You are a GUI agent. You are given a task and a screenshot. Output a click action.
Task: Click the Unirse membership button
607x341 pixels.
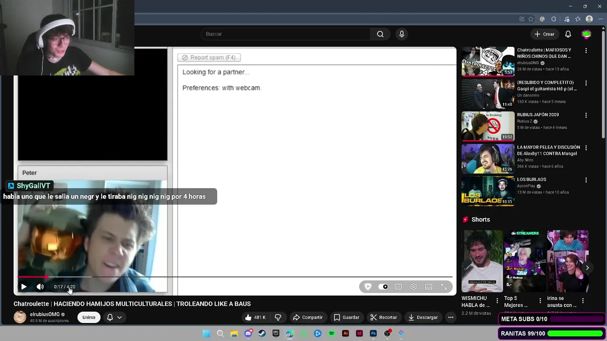(x=89, y=317)
